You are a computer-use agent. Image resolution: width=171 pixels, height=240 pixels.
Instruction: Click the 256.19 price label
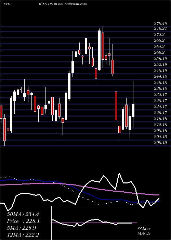pyautogui.click(x=160, y=59)
